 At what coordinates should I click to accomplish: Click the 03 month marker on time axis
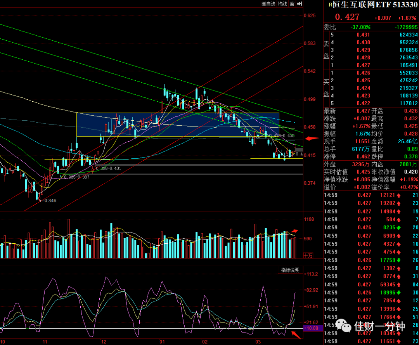click(x=258, y=342)
